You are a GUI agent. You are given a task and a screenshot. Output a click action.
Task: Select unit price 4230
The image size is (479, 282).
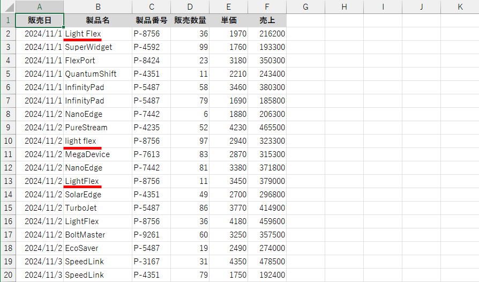click(228, 128)
